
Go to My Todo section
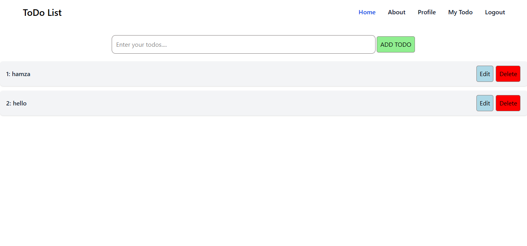point(460,12)
